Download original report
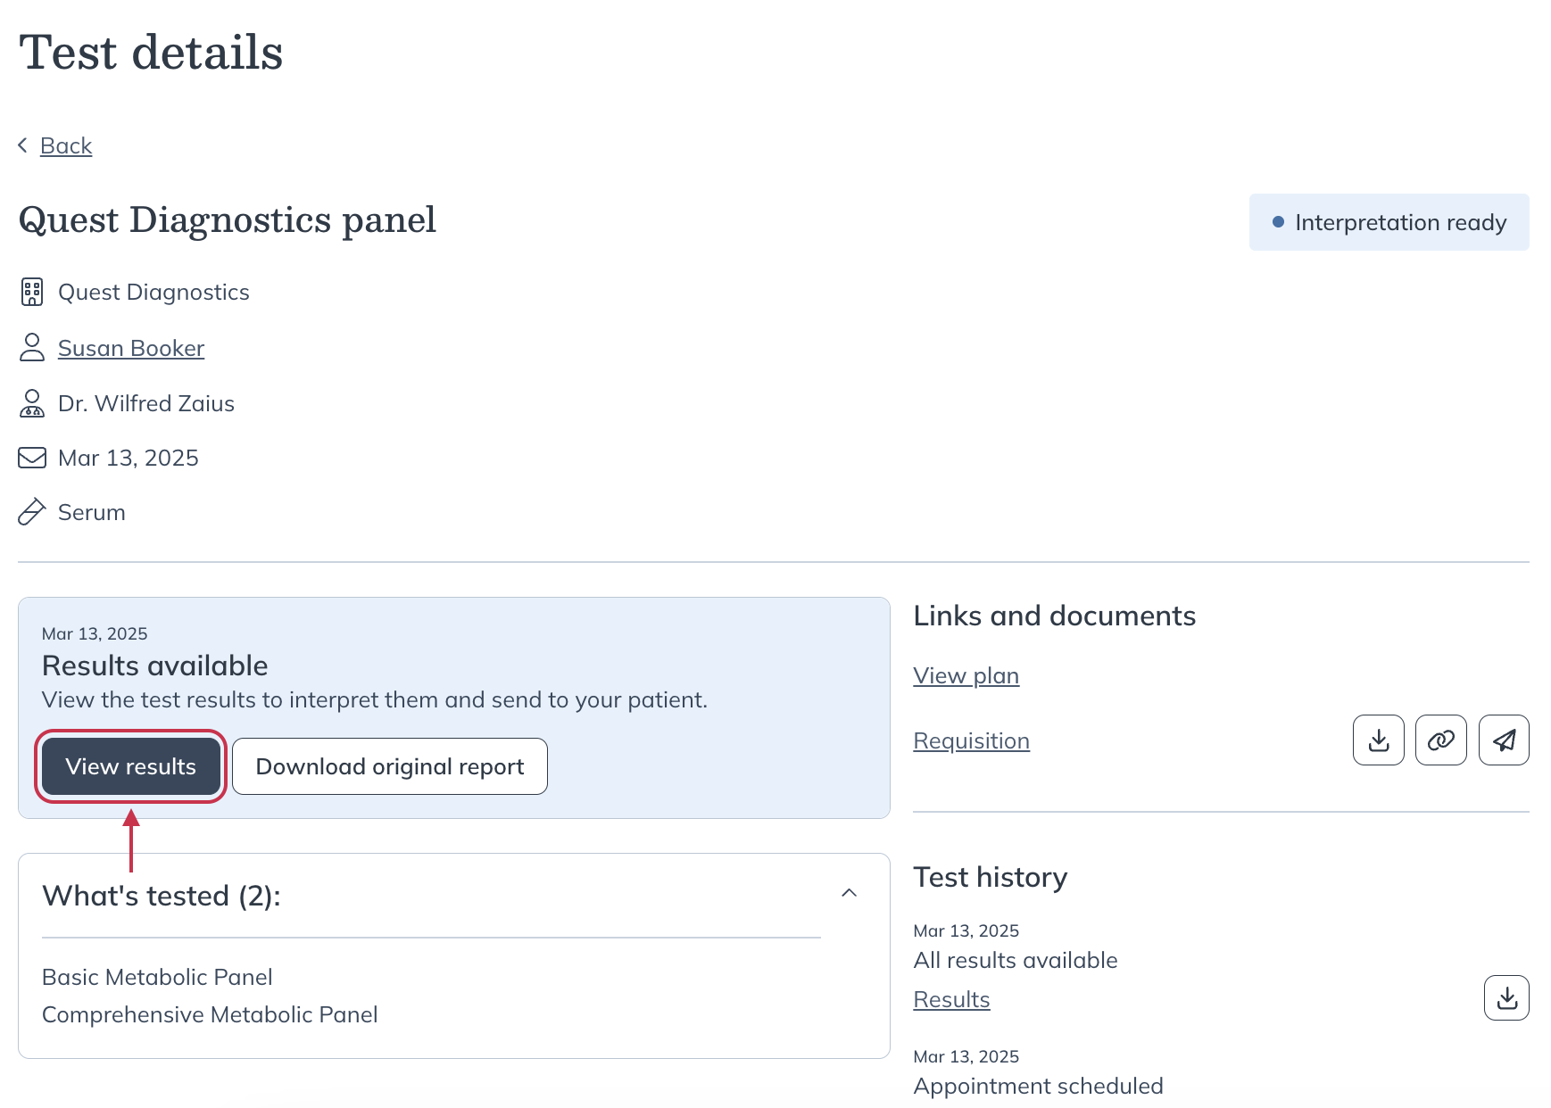 coord(390,766)
